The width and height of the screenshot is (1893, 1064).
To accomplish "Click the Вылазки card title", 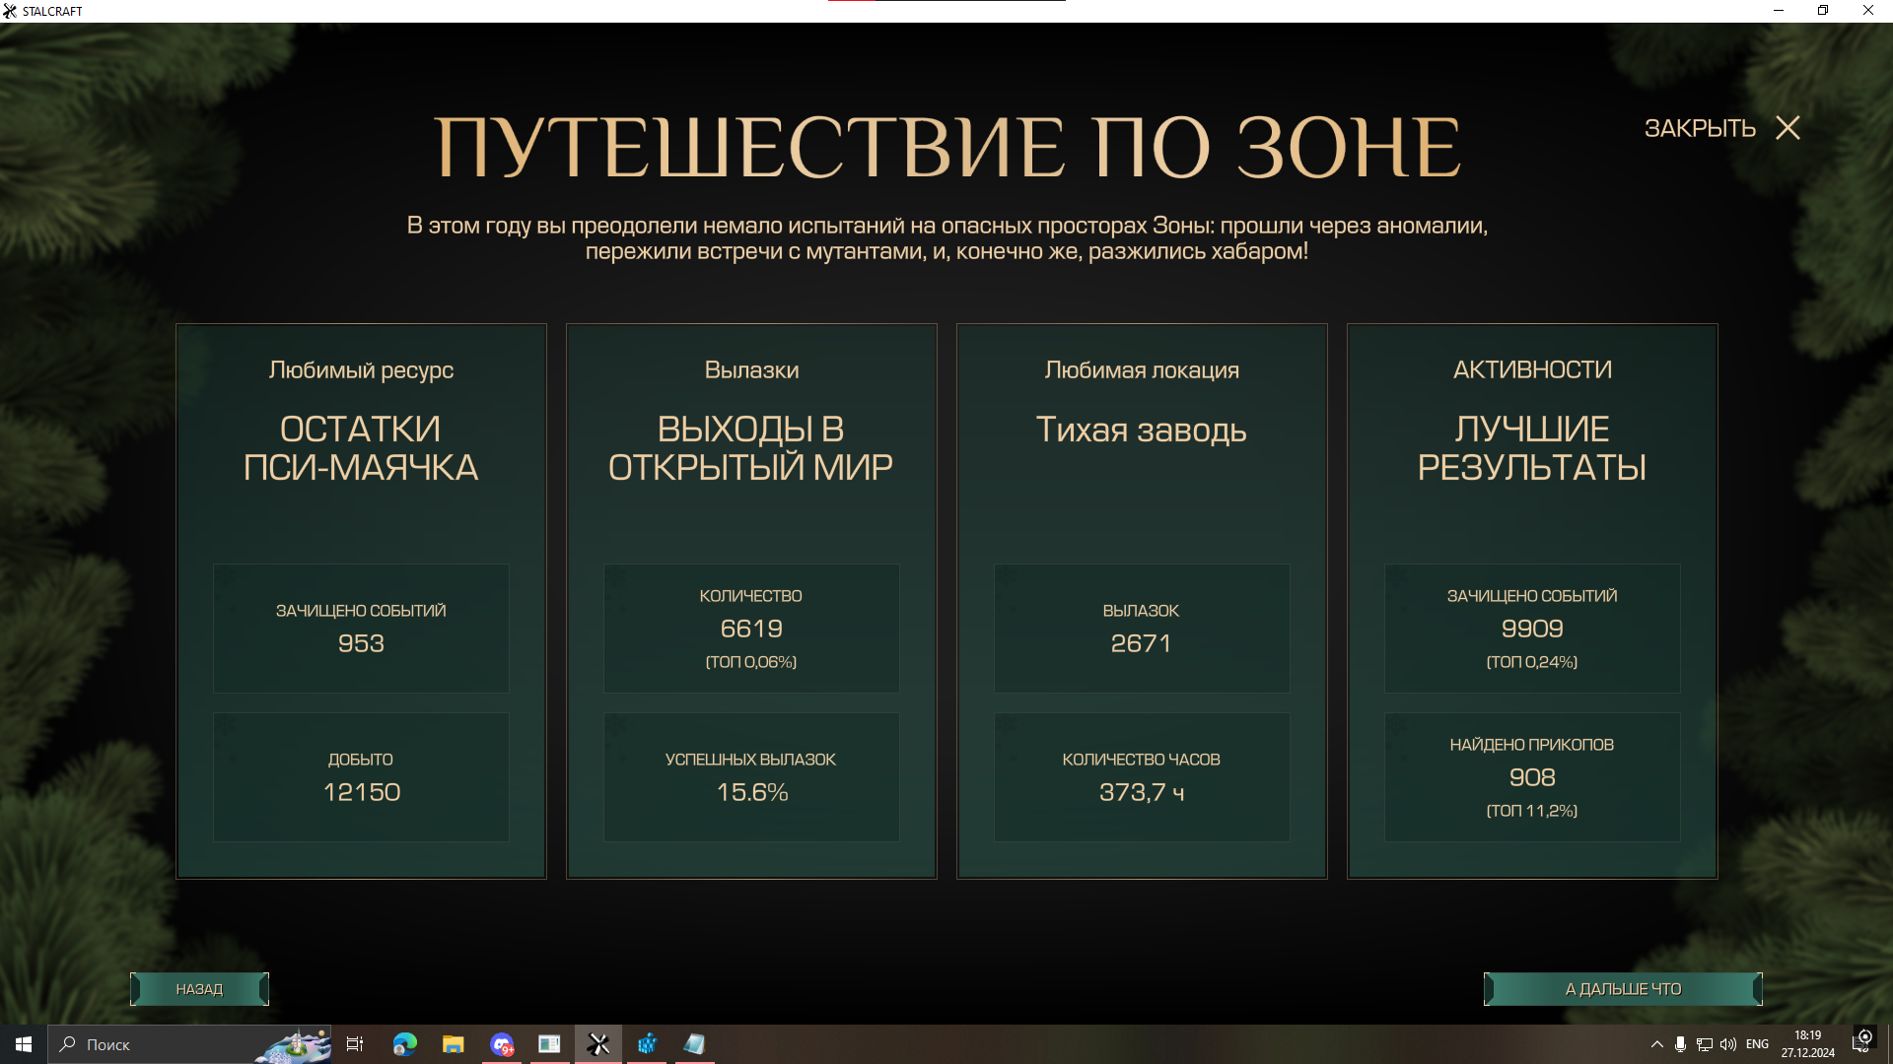I will (751, 370).
